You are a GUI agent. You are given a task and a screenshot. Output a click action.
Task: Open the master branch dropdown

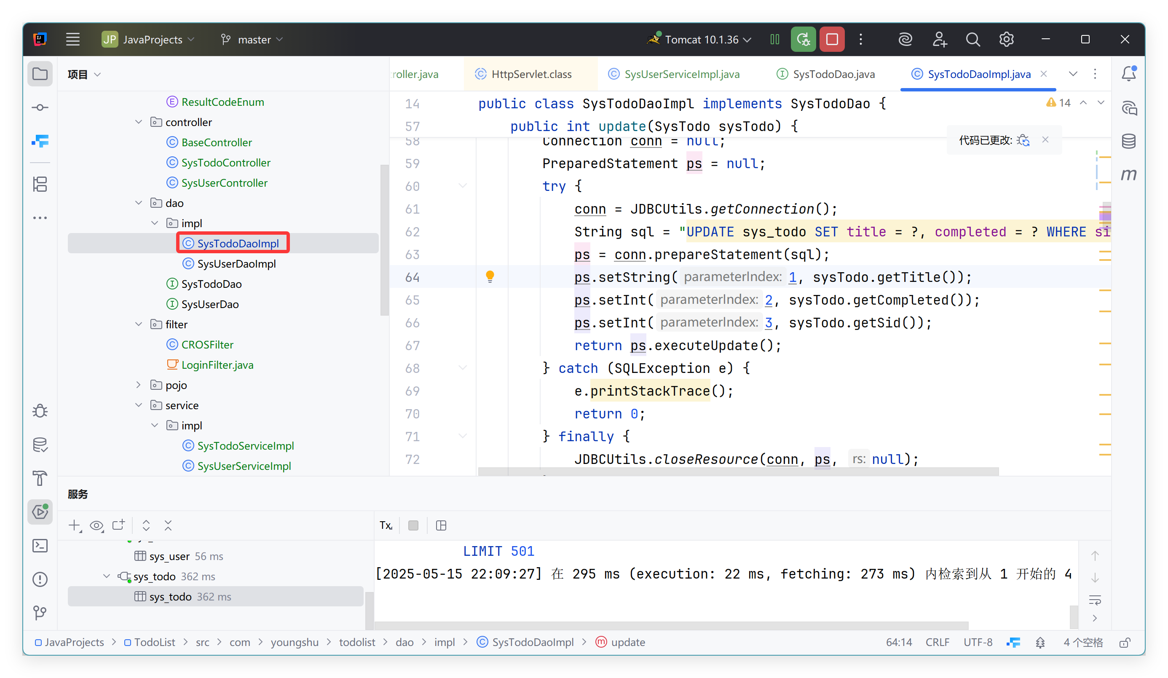click(252, 39)
